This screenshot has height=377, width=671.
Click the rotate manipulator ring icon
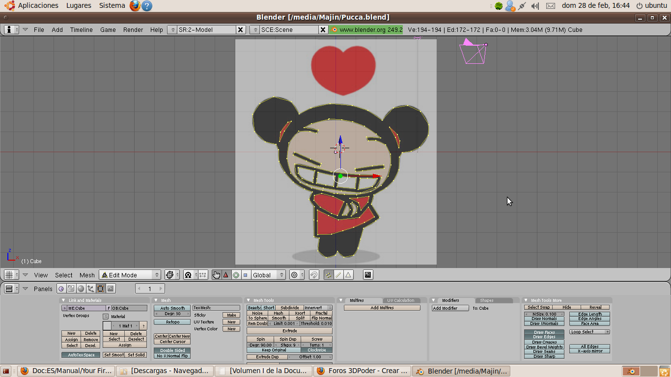(236, 275)
